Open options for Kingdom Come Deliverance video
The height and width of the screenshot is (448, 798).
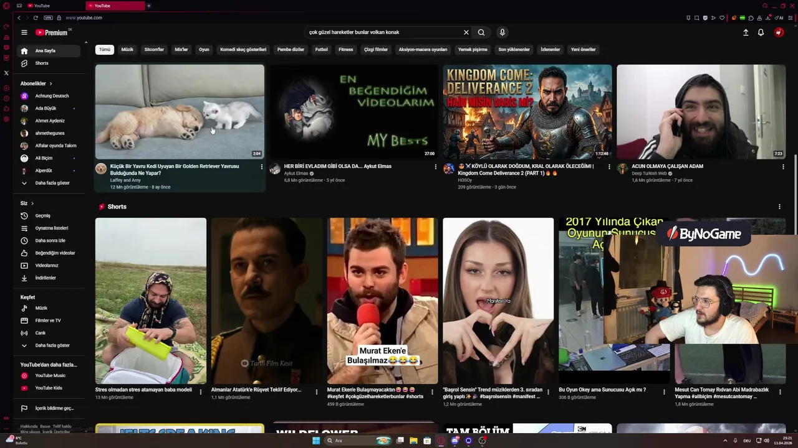(x=609, y=167)
